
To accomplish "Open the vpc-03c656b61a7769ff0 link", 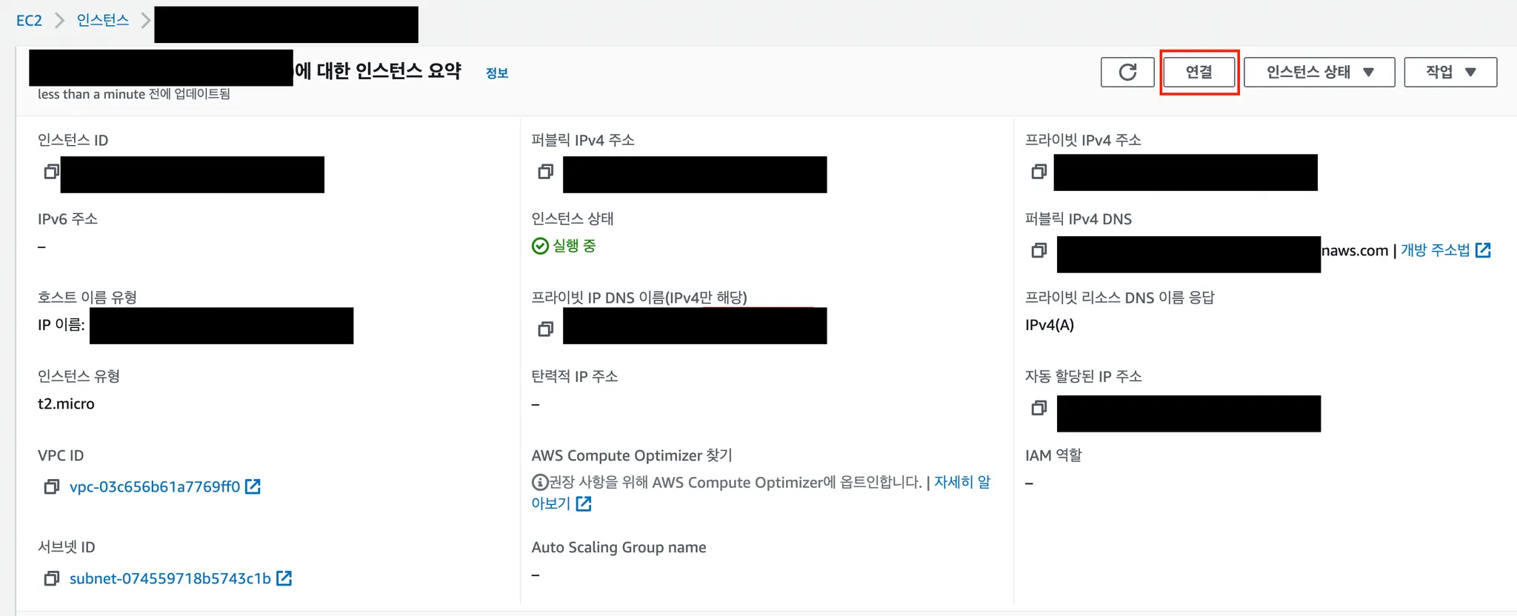I will pyautogui.click(x=155, y=486).
